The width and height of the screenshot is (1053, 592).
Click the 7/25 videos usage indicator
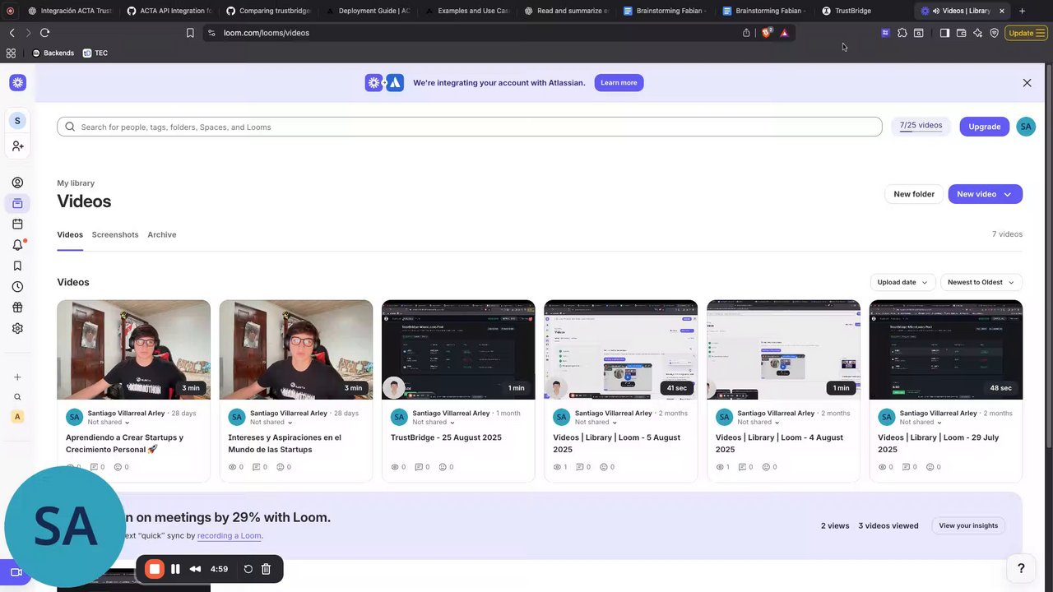[921, 126]
